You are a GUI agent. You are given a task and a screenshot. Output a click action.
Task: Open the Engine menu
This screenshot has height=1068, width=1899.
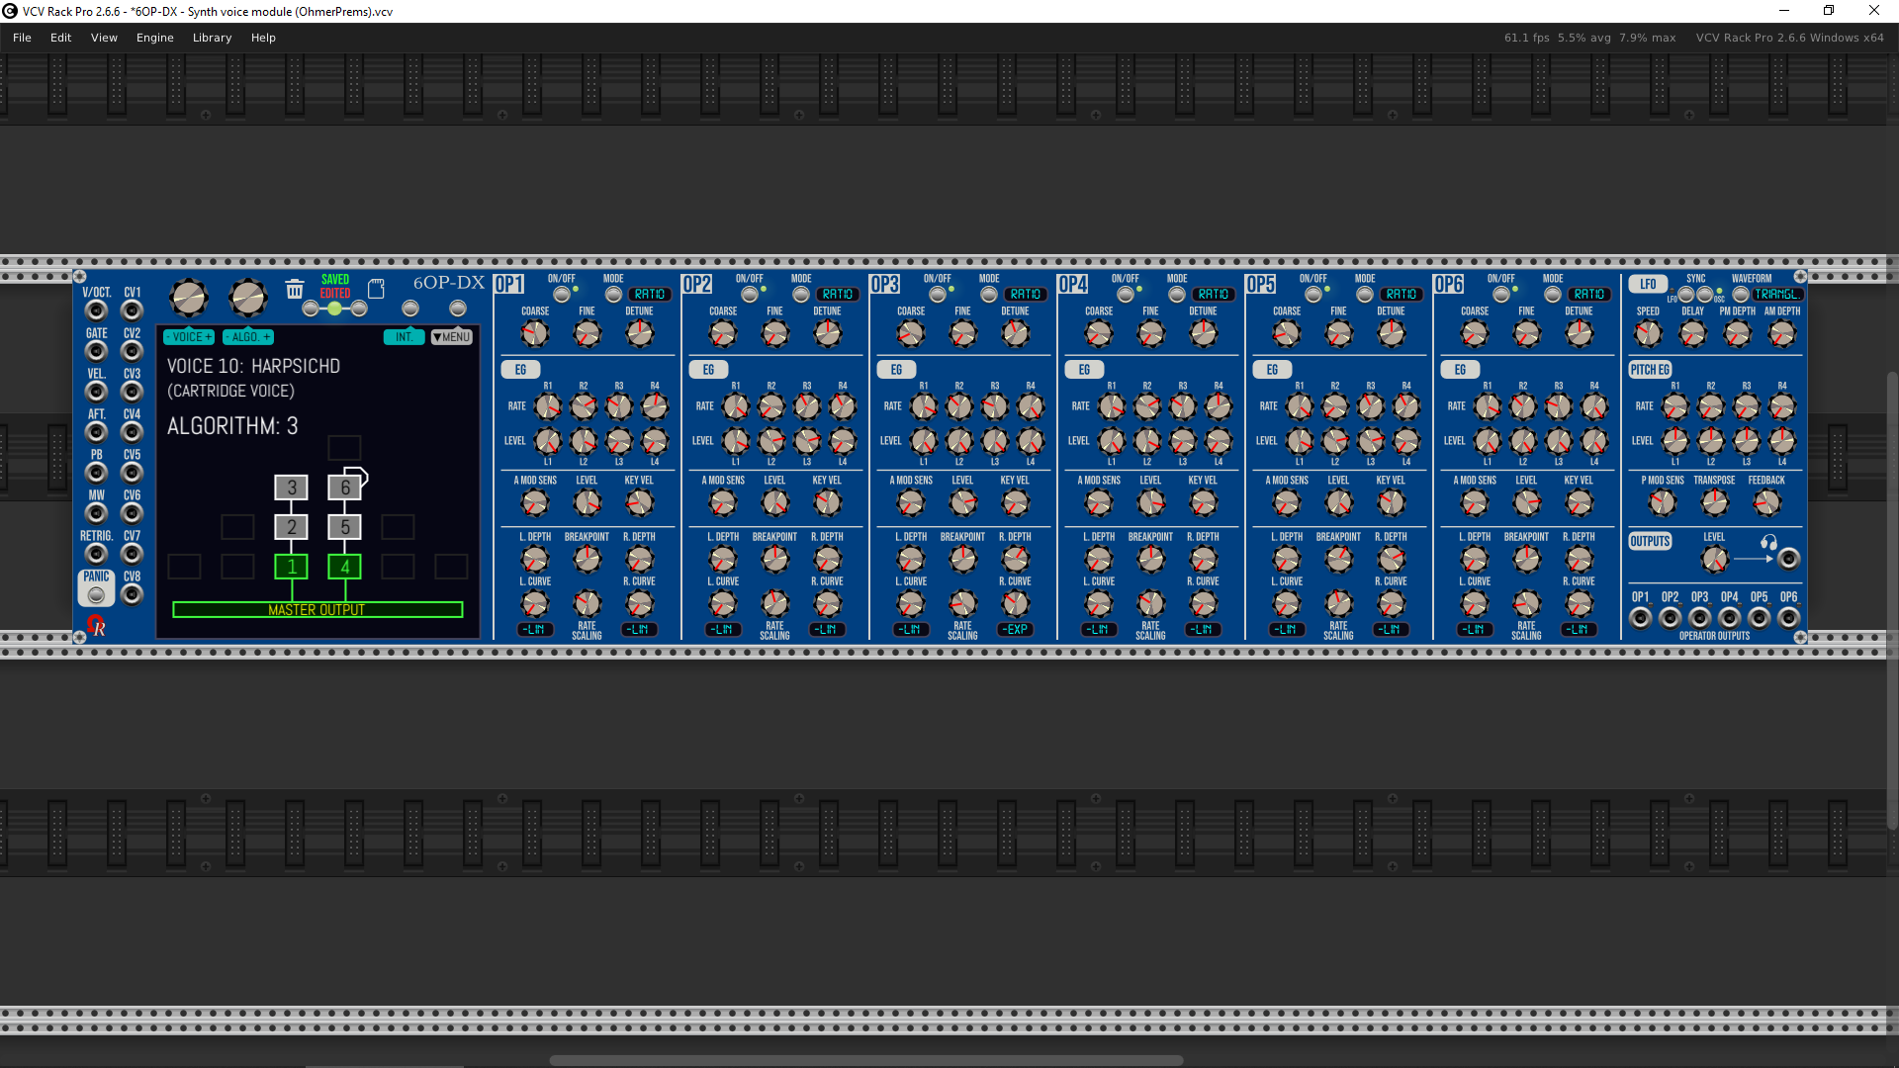tap(154, 38)
